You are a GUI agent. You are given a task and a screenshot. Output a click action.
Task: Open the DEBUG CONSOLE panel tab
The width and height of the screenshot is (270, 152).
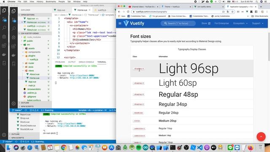click(x=86, y=62)
